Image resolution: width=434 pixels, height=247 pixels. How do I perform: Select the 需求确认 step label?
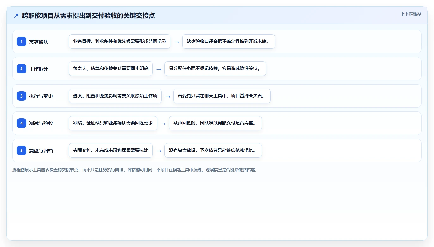coord(39,41)
